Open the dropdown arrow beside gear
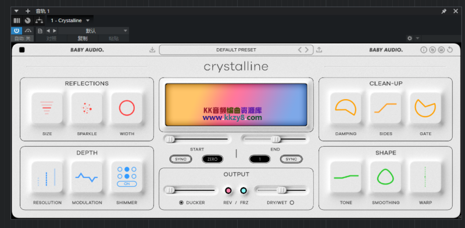 (417, 38)
